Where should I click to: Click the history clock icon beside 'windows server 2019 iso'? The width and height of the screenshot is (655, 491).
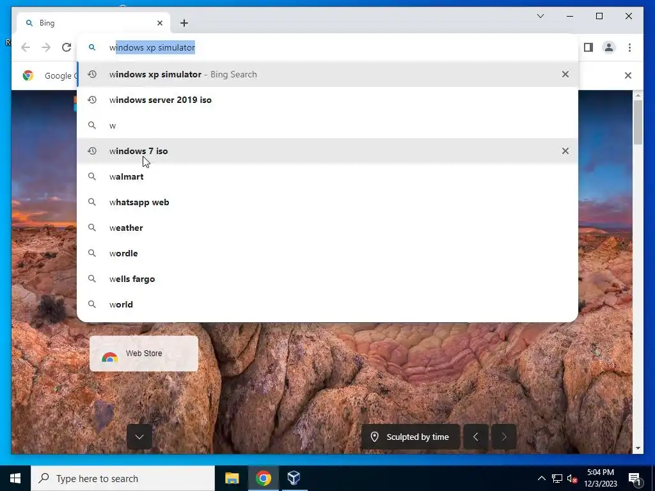92,100
